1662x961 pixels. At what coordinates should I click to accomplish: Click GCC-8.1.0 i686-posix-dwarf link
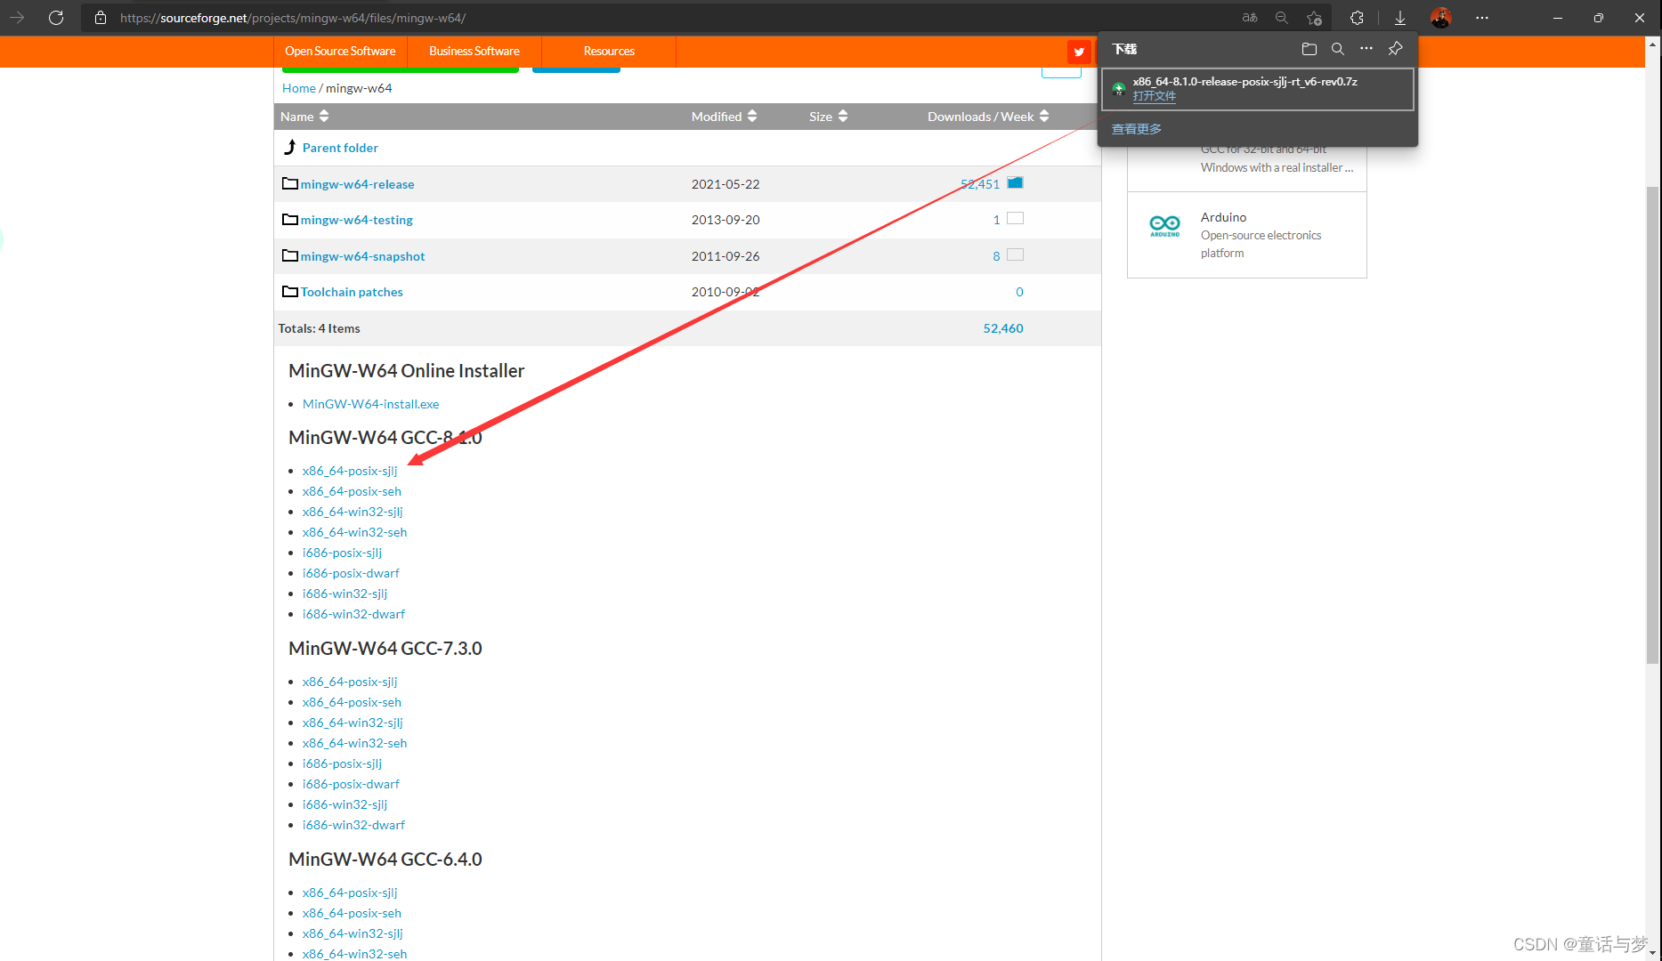tap(351, 573)
